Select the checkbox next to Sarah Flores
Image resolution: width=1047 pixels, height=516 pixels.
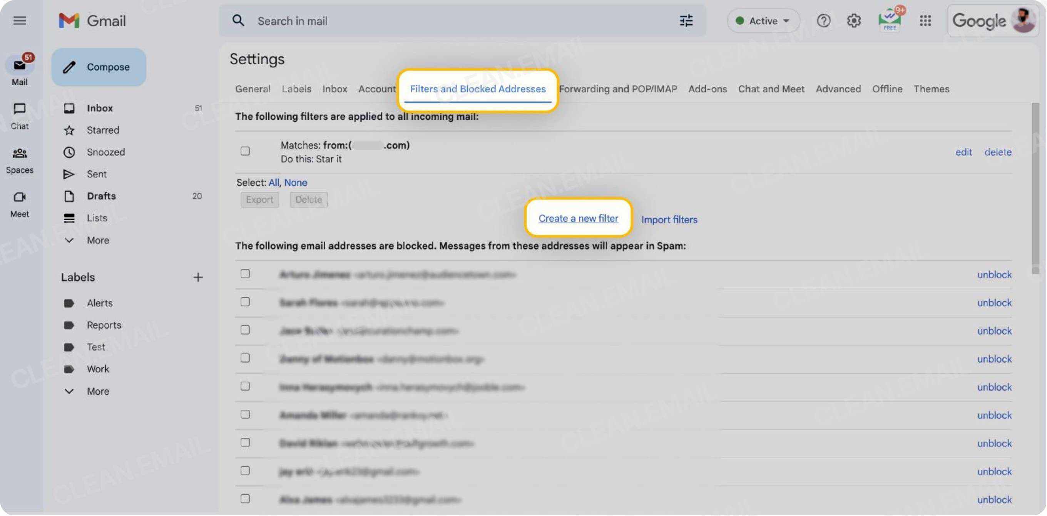[245, 302]
